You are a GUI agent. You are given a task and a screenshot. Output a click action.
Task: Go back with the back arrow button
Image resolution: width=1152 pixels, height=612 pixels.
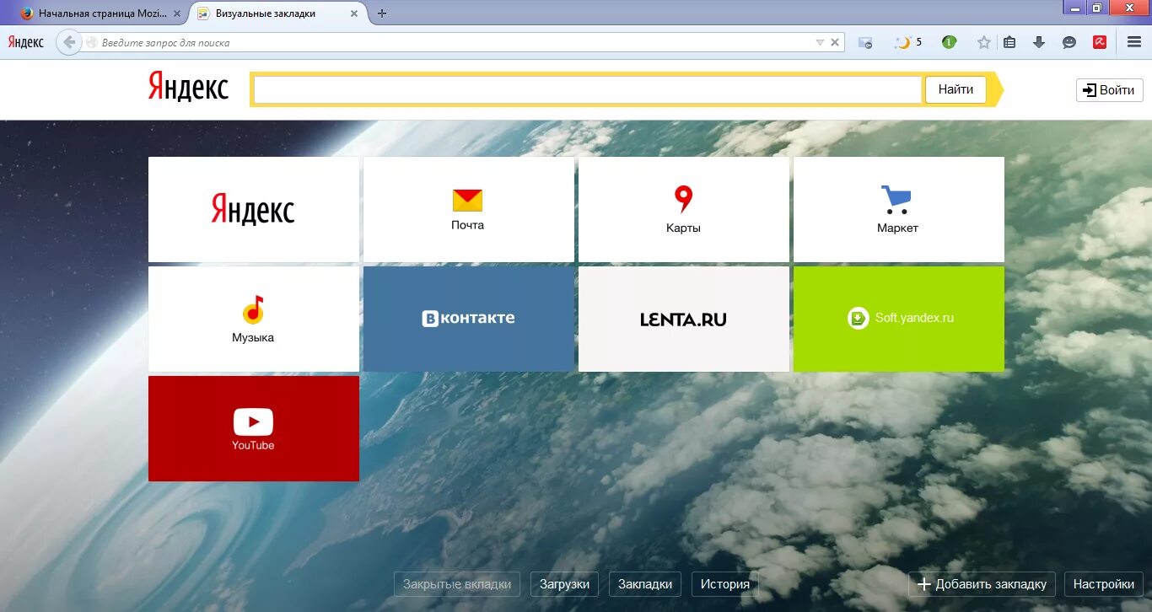click(69, 42)
